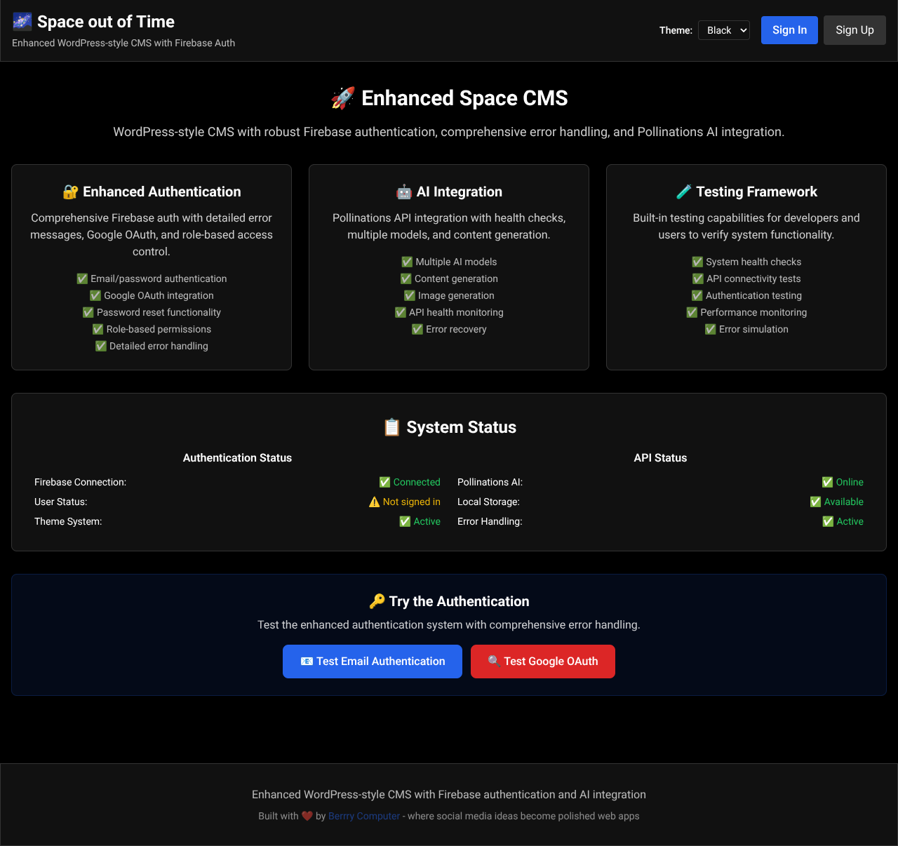898x846 pixels.
Task: Toggle the checkmark next to Image generation
Action: [410, 295]
